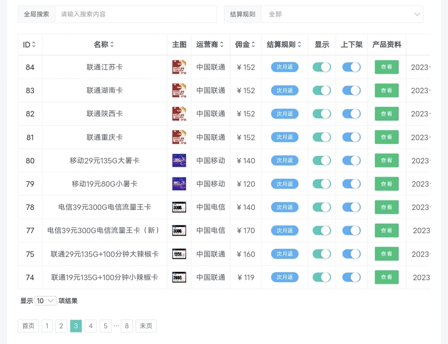Turn off the 显示 switch for 联通19元135G+100分钟小辣椒卡
The height and width of the screenshot is (344, 448).
[321, 277]
